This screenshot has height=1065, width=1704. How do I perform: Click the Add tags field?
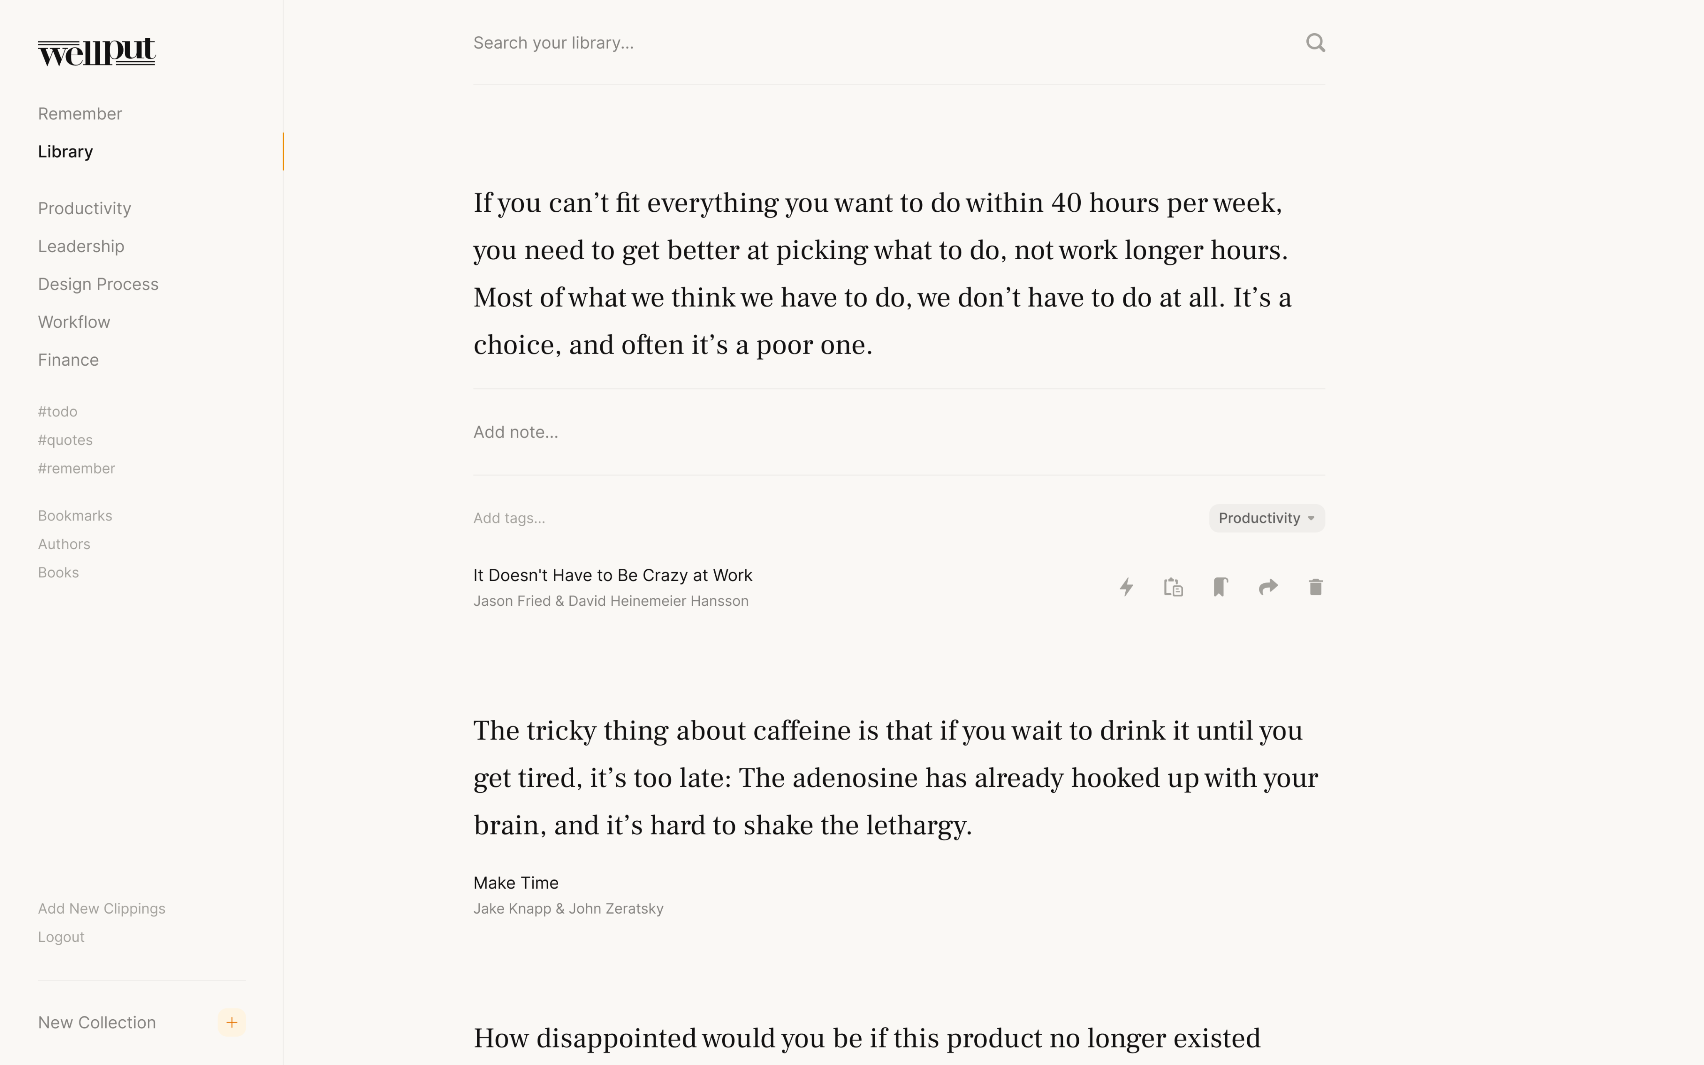coord(775,518)
